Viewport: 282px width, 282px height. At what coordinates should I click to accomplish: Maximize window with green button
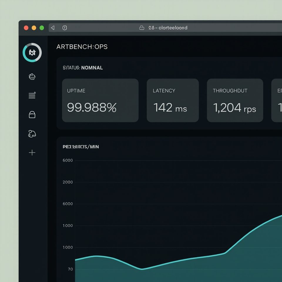[x=42, y=28]
